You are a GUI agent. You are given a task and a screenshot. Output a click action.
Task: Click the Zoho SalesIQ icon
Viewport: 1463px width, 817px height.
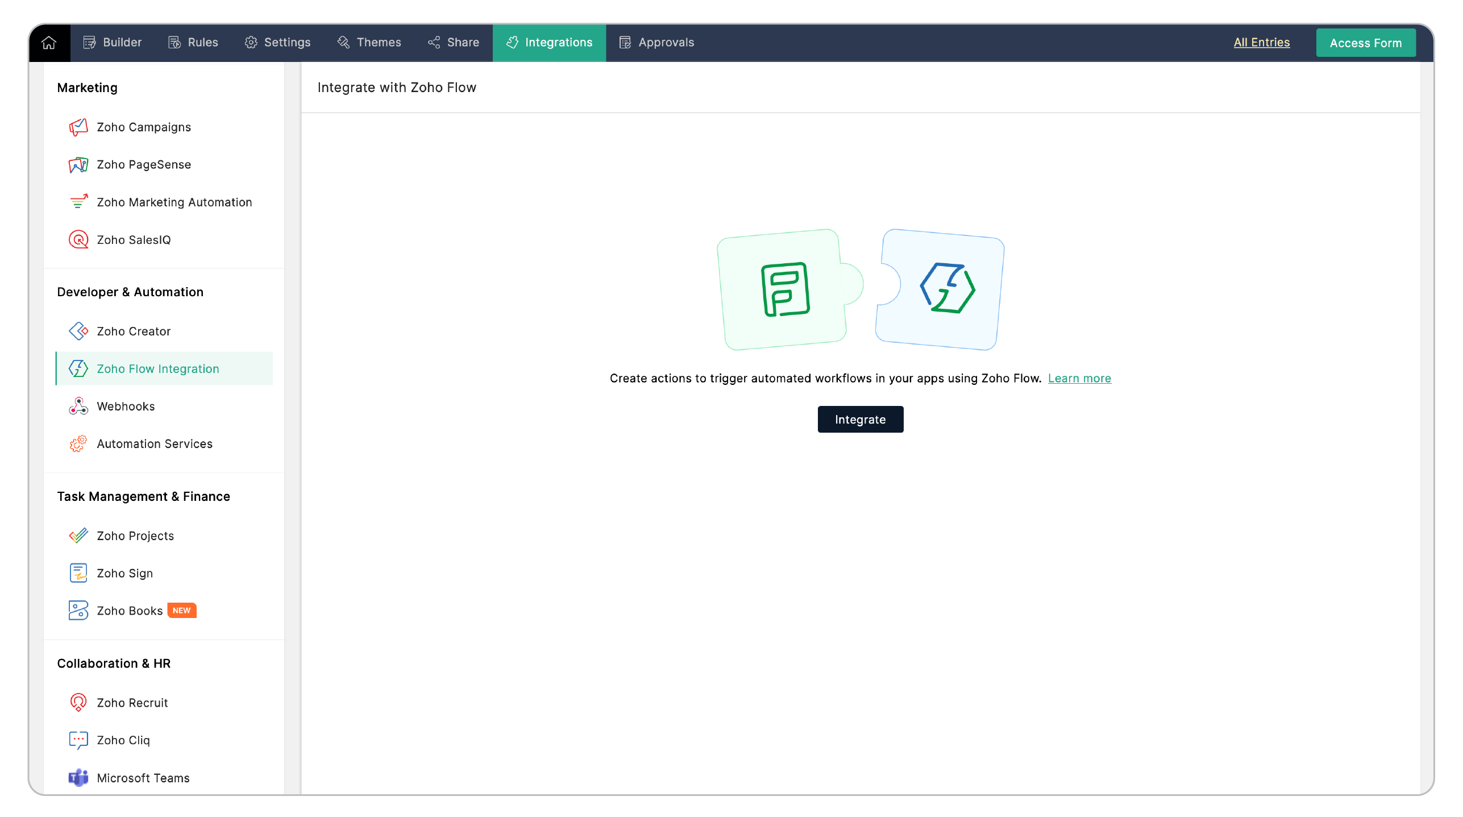(78, 240)
